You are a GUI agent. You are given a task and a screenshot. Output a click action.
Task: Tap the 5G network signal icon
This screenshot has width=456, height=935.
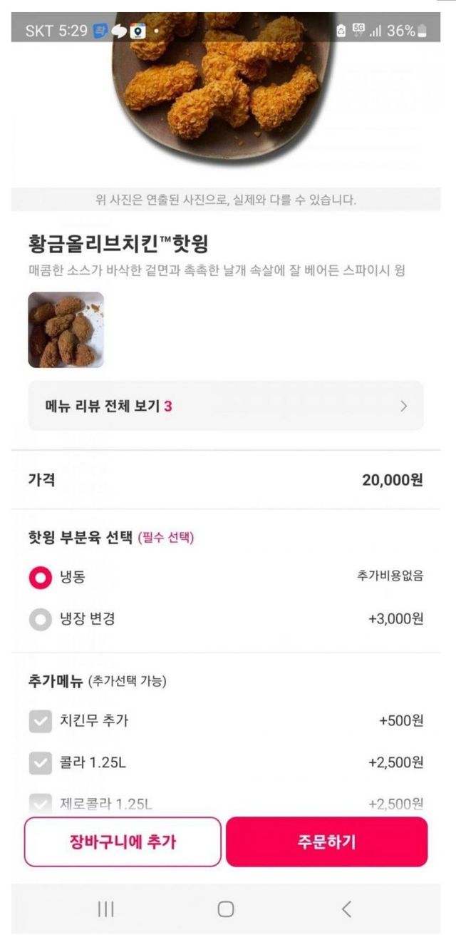click(358, 31)
